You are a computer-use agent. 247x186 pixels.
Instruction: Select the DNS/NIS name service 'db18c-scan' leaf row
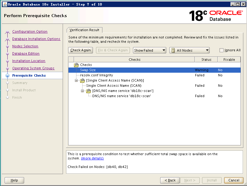coord(154,96)
